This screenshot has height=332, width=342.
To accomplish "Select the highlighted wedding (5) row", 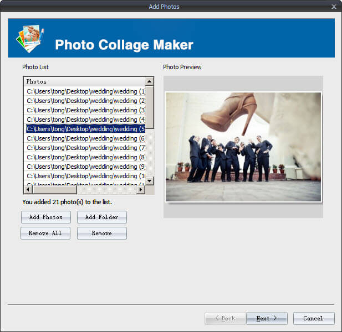I will point(85,129).
